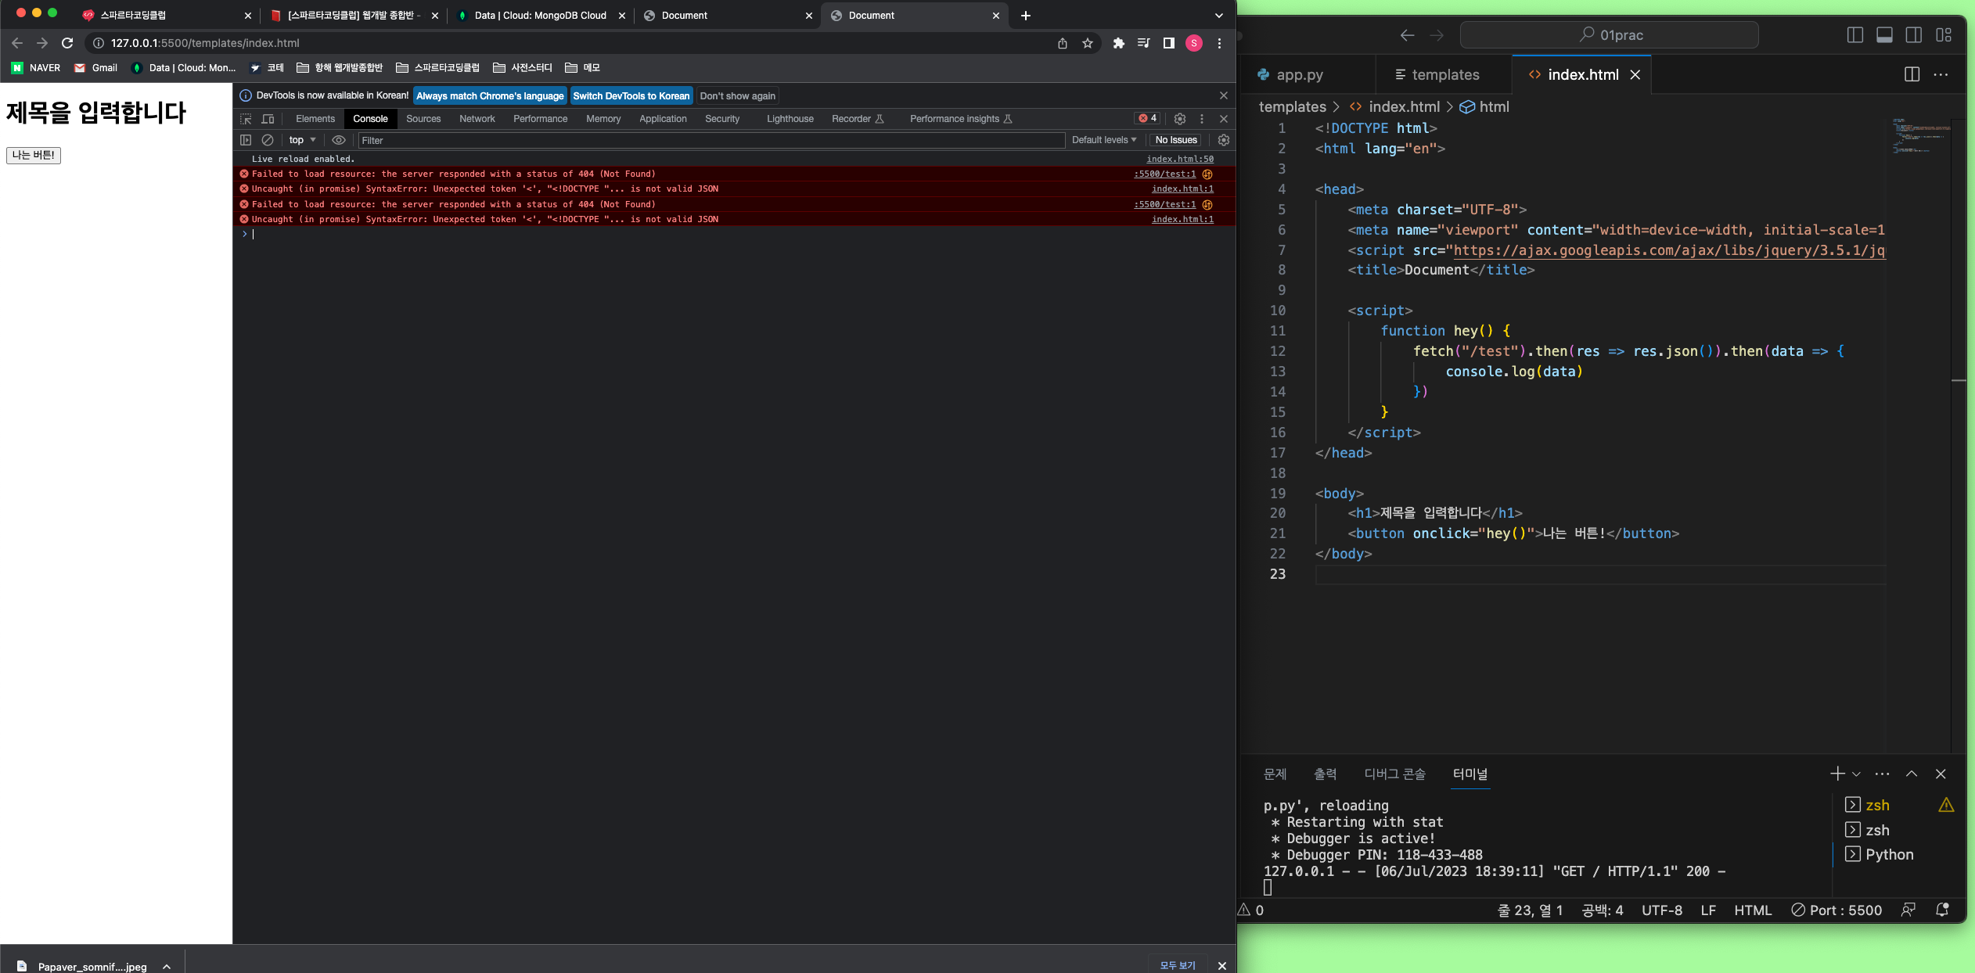Toggle the DevTools device toolbar
This screenshot has height=973, width=1975.
click(268, 119)
